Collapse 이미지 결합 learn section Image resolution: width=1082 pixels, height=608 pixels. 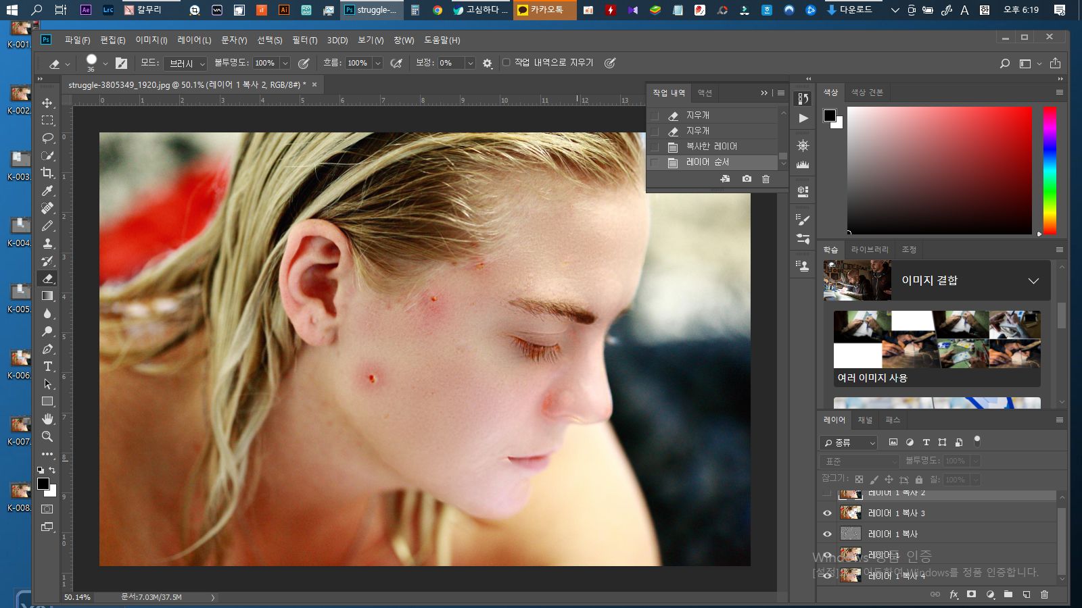click(x=1033, y=281)
